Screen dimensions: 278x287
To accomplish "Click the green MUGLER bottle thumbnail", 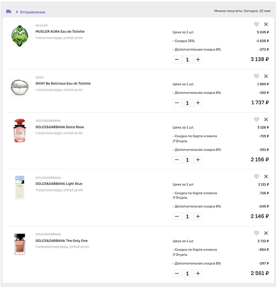I will pos(20,36).
